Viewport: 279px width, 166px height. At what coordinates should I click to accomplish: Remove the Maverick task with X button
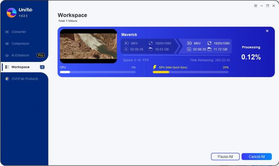(267, 31)
